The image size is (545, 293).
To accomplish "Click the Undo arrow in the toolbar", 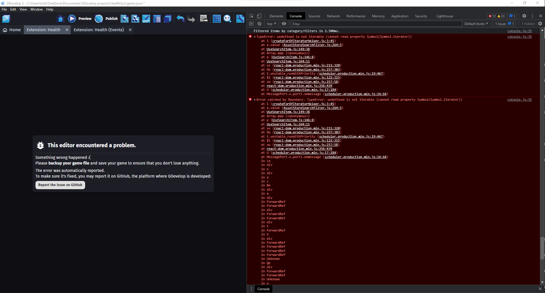I will 180,19.
